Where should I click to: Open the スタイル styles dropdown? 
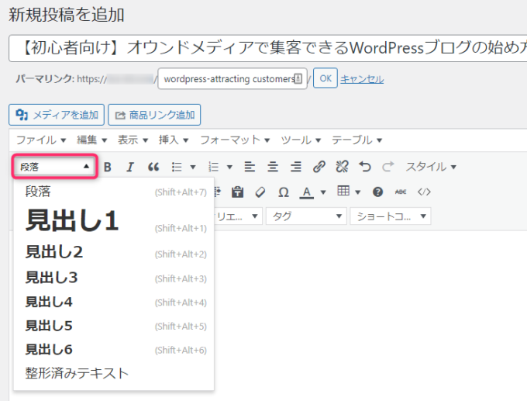[x=431, y=167]
